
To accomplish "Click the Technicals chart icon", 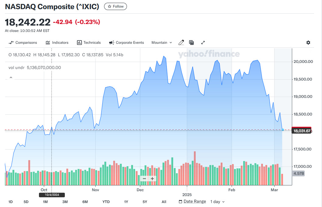I will coord(79,43).
